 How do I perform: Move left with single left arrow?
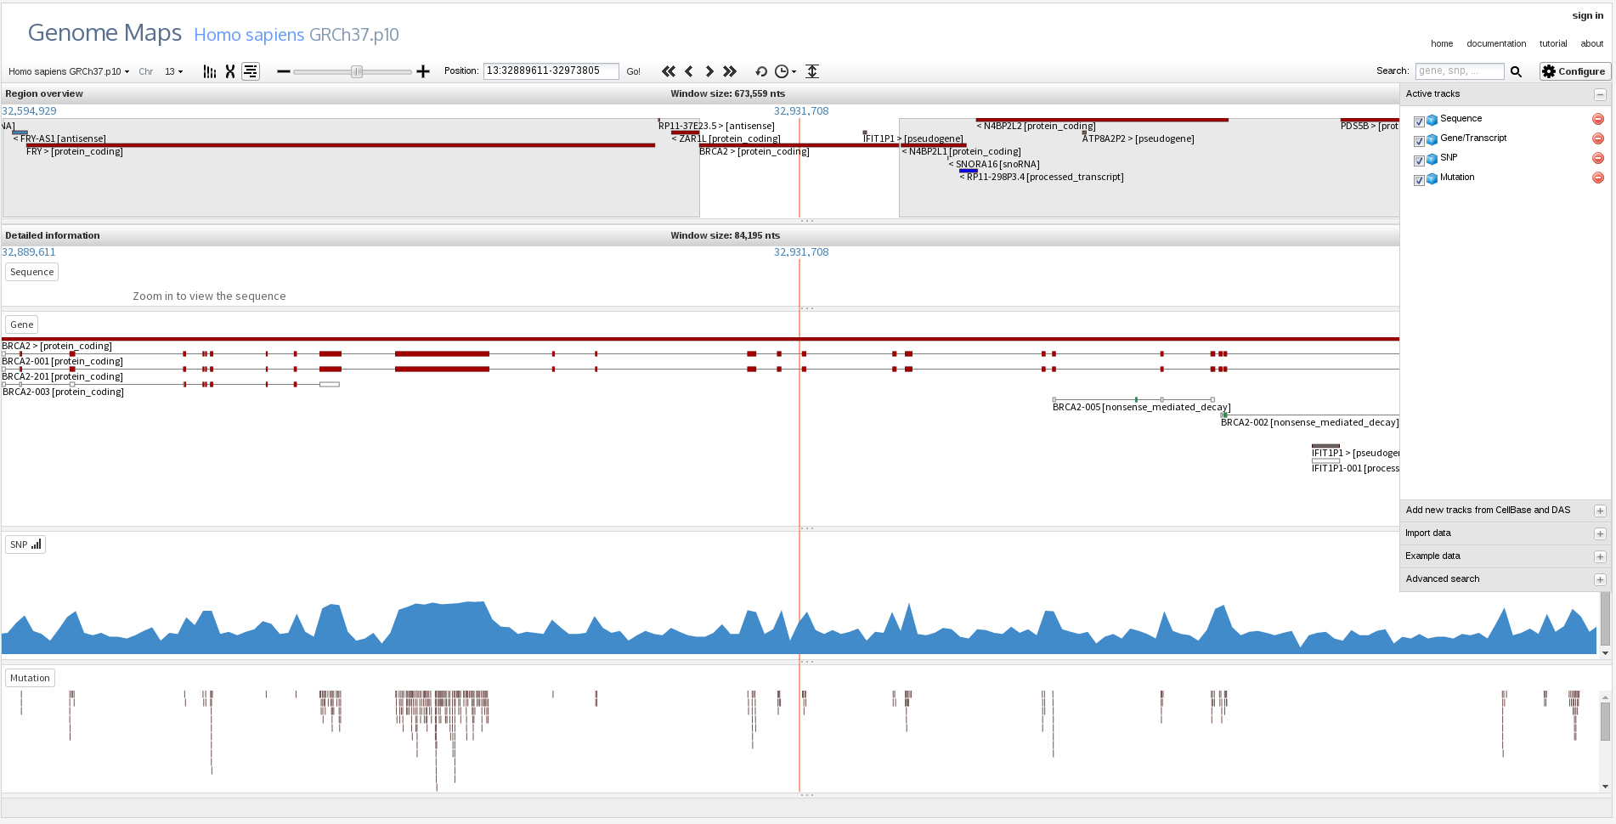pos(689,71)
